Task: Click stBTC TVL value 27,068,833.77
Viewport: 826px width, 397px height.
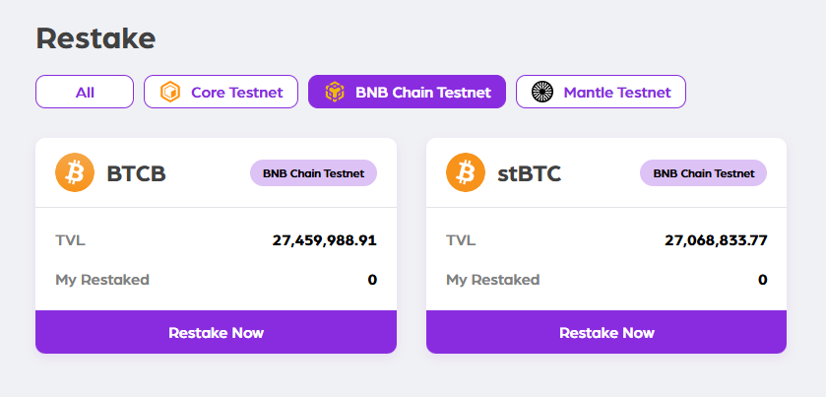Action: [715, 239]
